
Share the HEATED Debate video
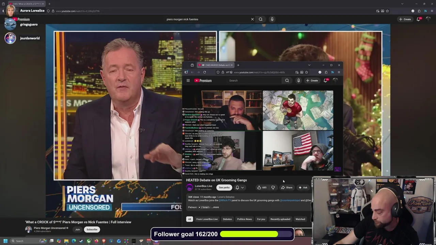tap(287, 187)
